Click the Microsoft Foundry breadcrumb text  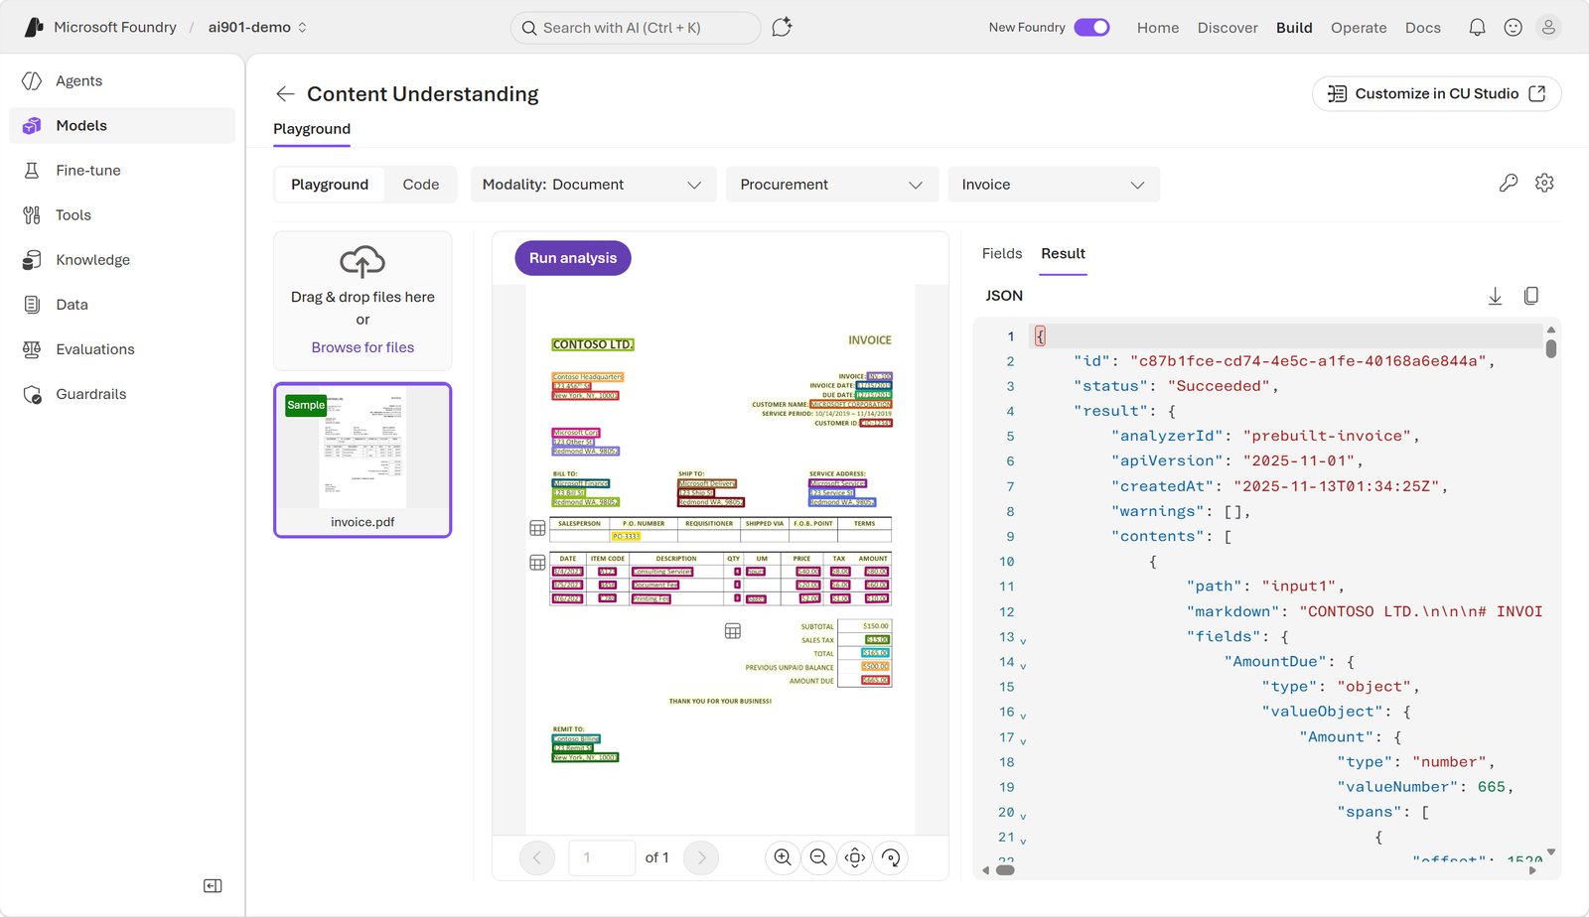coord(115,27)
